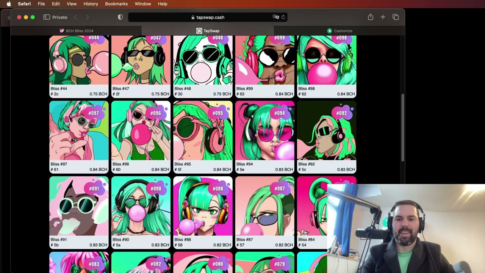Click the 0.75 BCH price of Bliss #47

pos(160,94)
